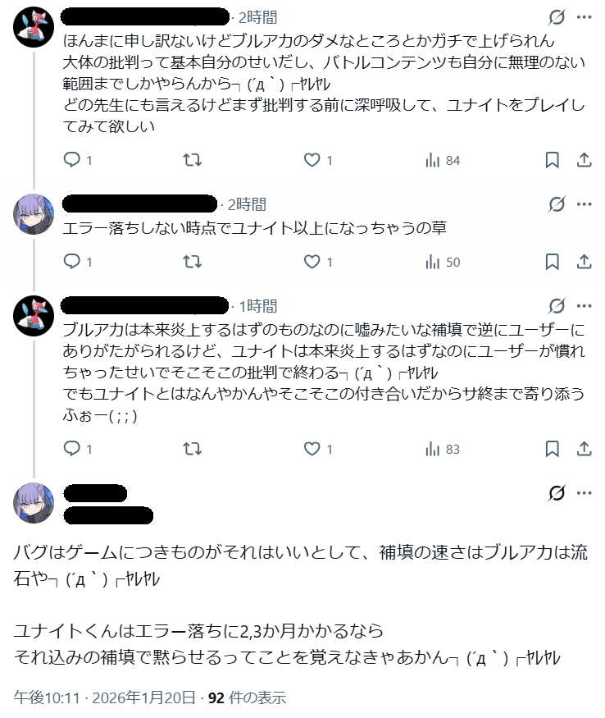Open more menu on the エラー落ち reply

pyautogui.click(x=584, y=204)
